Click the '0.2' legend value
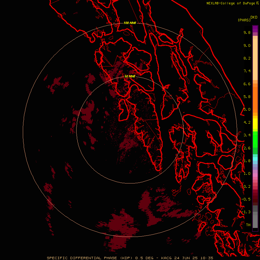This screenshot has width=260, height=260. click(247, 187)
